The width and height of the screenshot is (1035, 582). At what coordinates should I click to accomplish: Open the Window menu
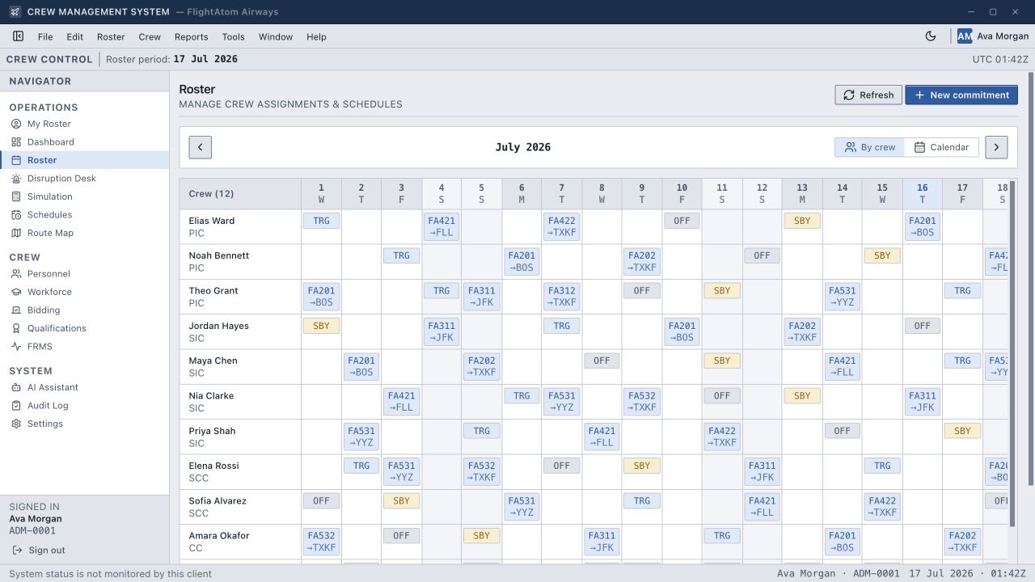pos(276,36)
